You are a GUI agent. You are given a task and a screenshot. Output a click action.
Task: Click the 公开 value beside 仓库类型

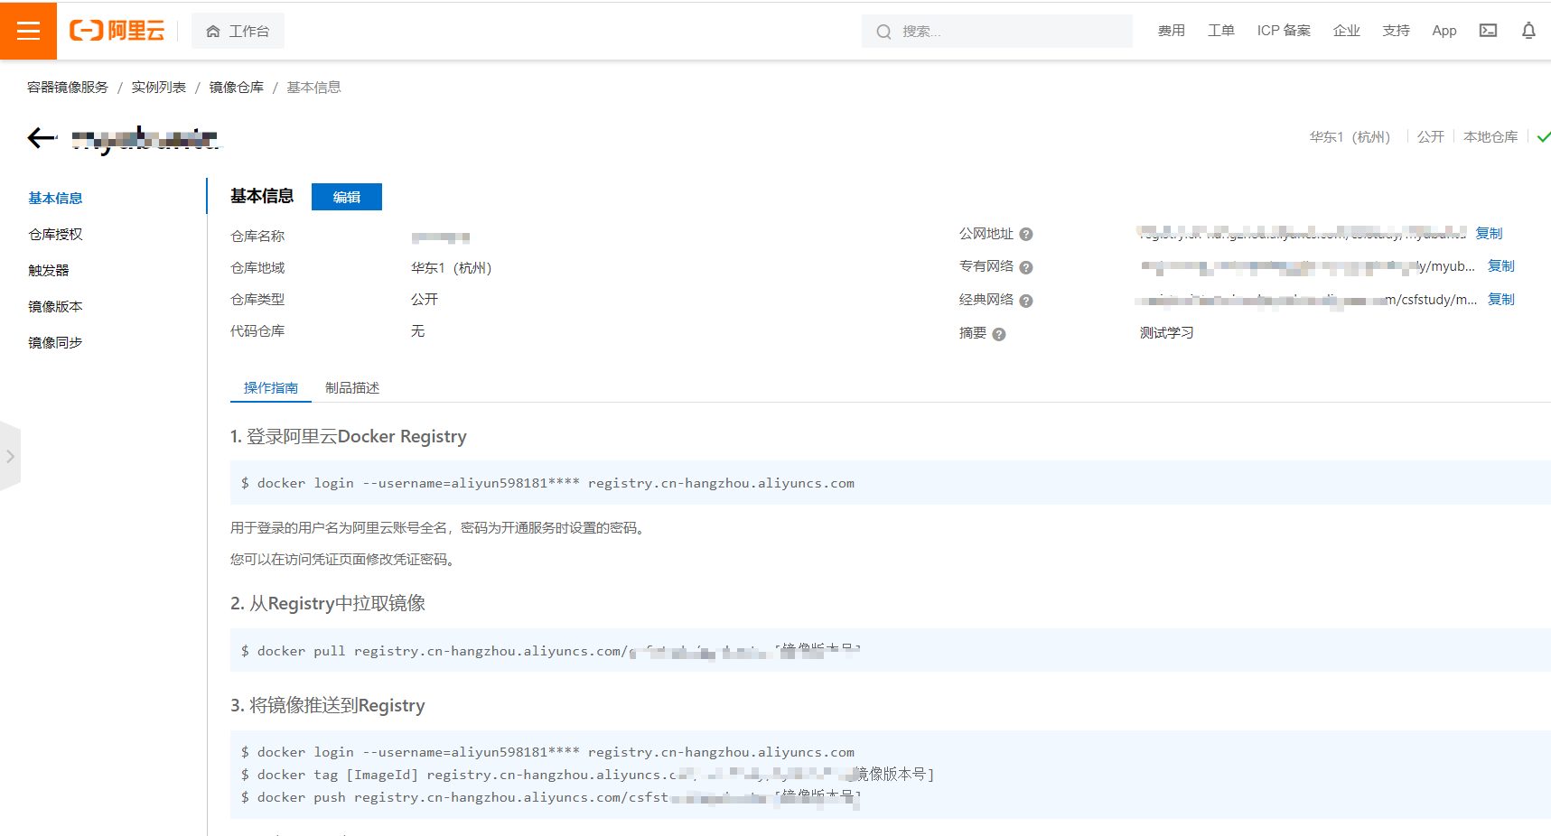pyautogui.click(x=425, y=300)
